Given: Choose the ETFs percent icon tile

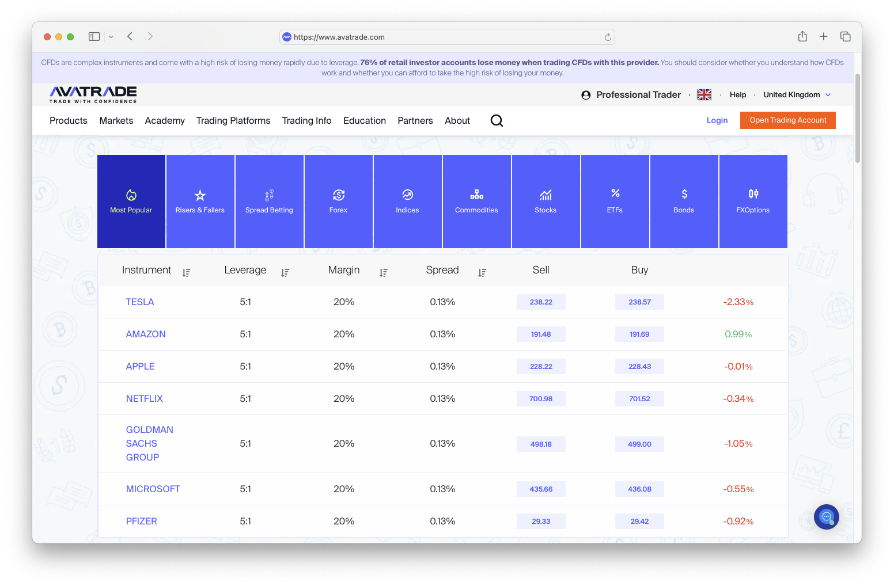Looking at the screenshot, I should coord(615,201).
